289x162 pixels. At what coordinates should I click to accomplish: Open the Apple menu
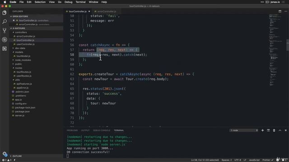click(5, 2)
